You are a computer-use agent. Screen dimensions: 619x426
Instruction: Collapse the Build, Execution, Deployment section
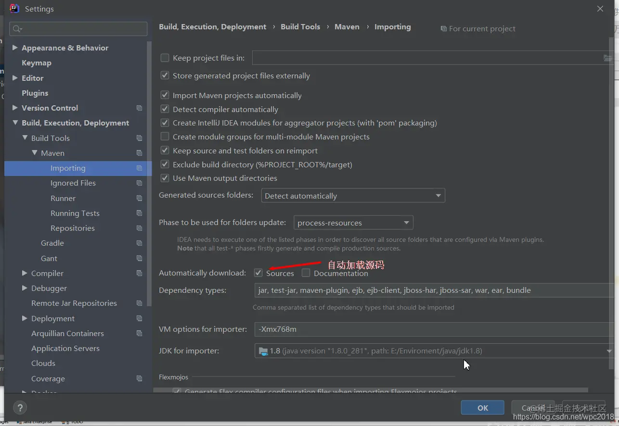(x=15, y=123)
